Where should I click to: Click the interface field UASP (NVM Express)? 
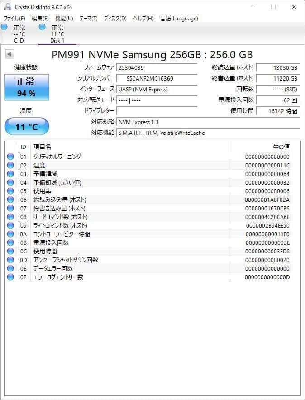[x=157, y=89]
